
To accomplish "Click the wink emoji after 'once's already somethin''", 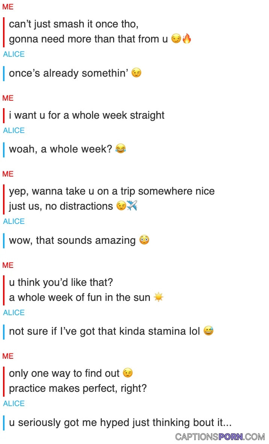I will click(136, 73).
